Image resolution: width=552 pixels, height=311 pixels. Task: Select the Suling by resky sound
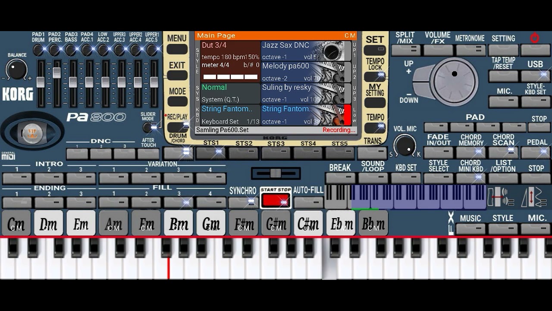coord(305,93)
